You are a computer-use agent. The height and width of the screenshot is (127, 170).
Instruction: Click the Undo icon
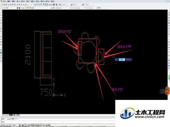[x=28, y=4]
